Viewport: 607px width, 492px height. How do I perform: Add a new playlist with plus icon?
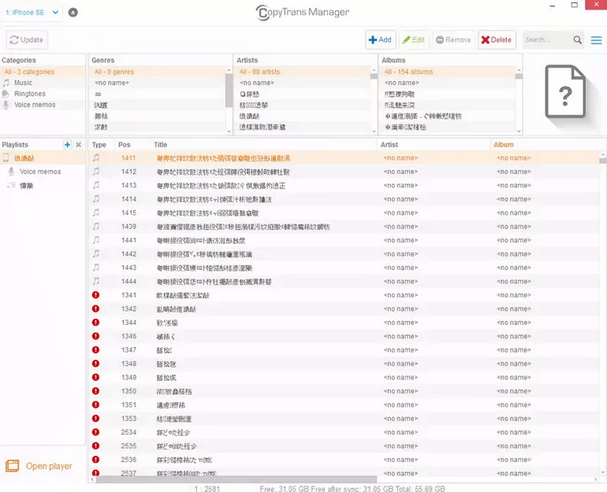point(67,145)
